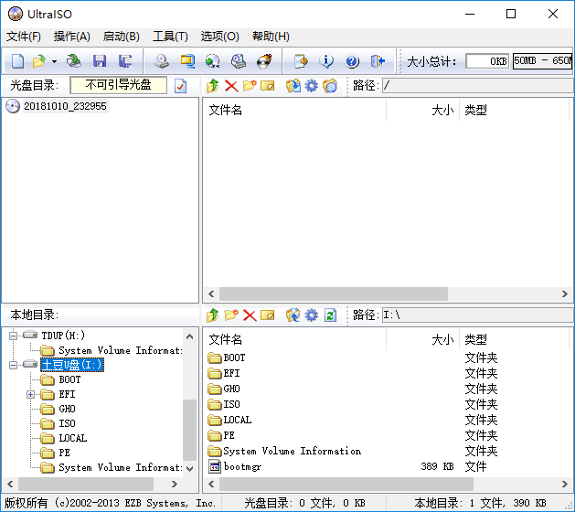Click the red X delete in ISO pane

[231, 86]
